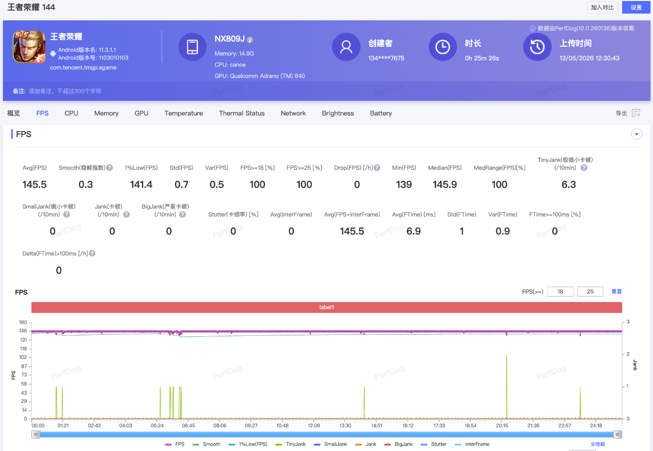Toggle Jank series in chart legend
Viewport: 653px width, 451px height.
tap(366, 444)
